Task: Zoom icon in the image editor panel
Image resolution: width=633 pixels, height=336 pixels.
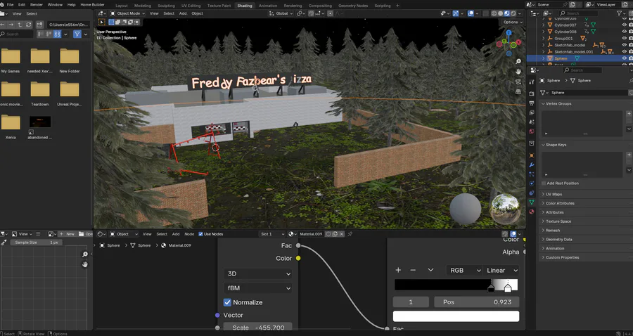Action: [85, 254]
